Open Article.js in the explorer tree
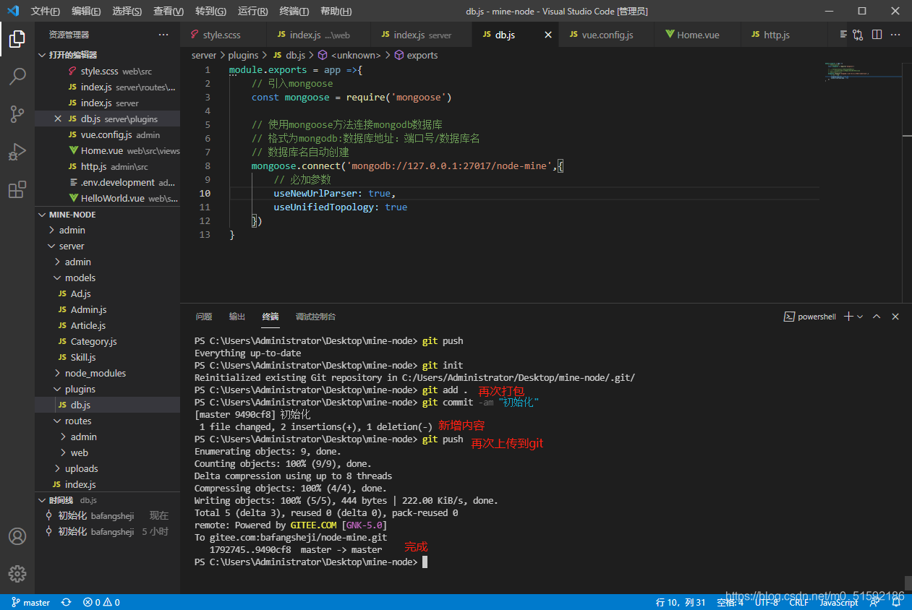The height and width of the screenshot is (610, 912). [x=88, y=325]
